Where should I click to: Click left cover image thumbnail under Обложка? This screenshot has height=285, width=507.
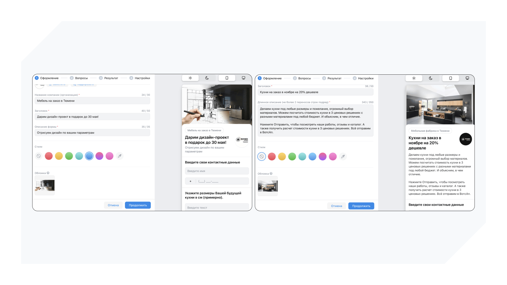pos(45,185)
